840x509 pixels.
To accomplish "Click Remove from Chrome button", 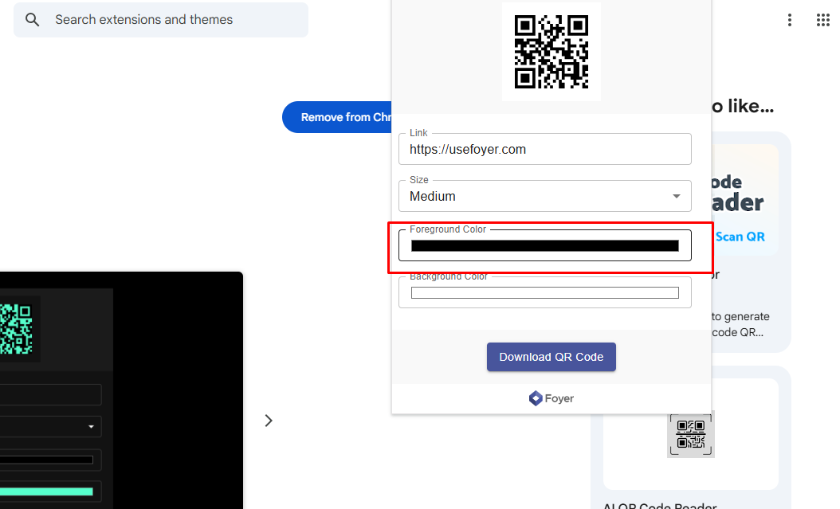I will tap(337, 117).
